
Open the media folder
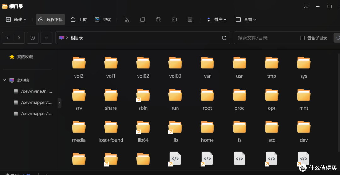pyautogui.click(x=79, y=131)
